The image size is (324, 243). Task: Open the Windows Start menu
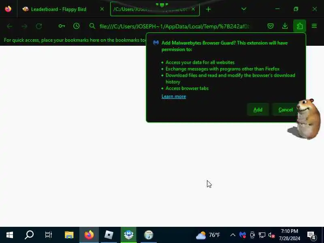tap(9, 235)
